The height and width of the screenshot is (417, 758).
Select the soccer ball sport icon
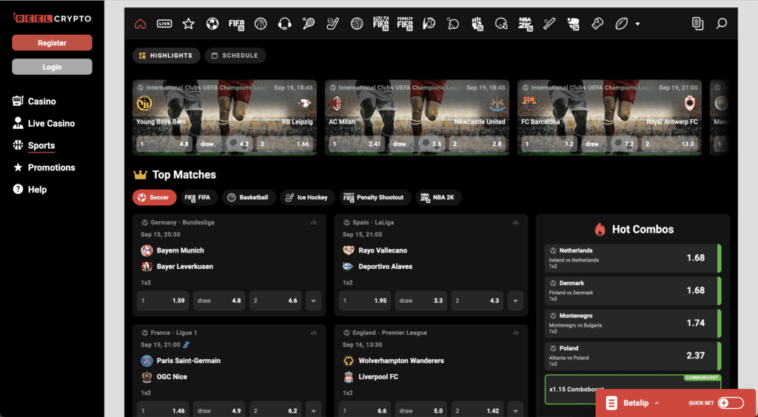coord(212,23)
